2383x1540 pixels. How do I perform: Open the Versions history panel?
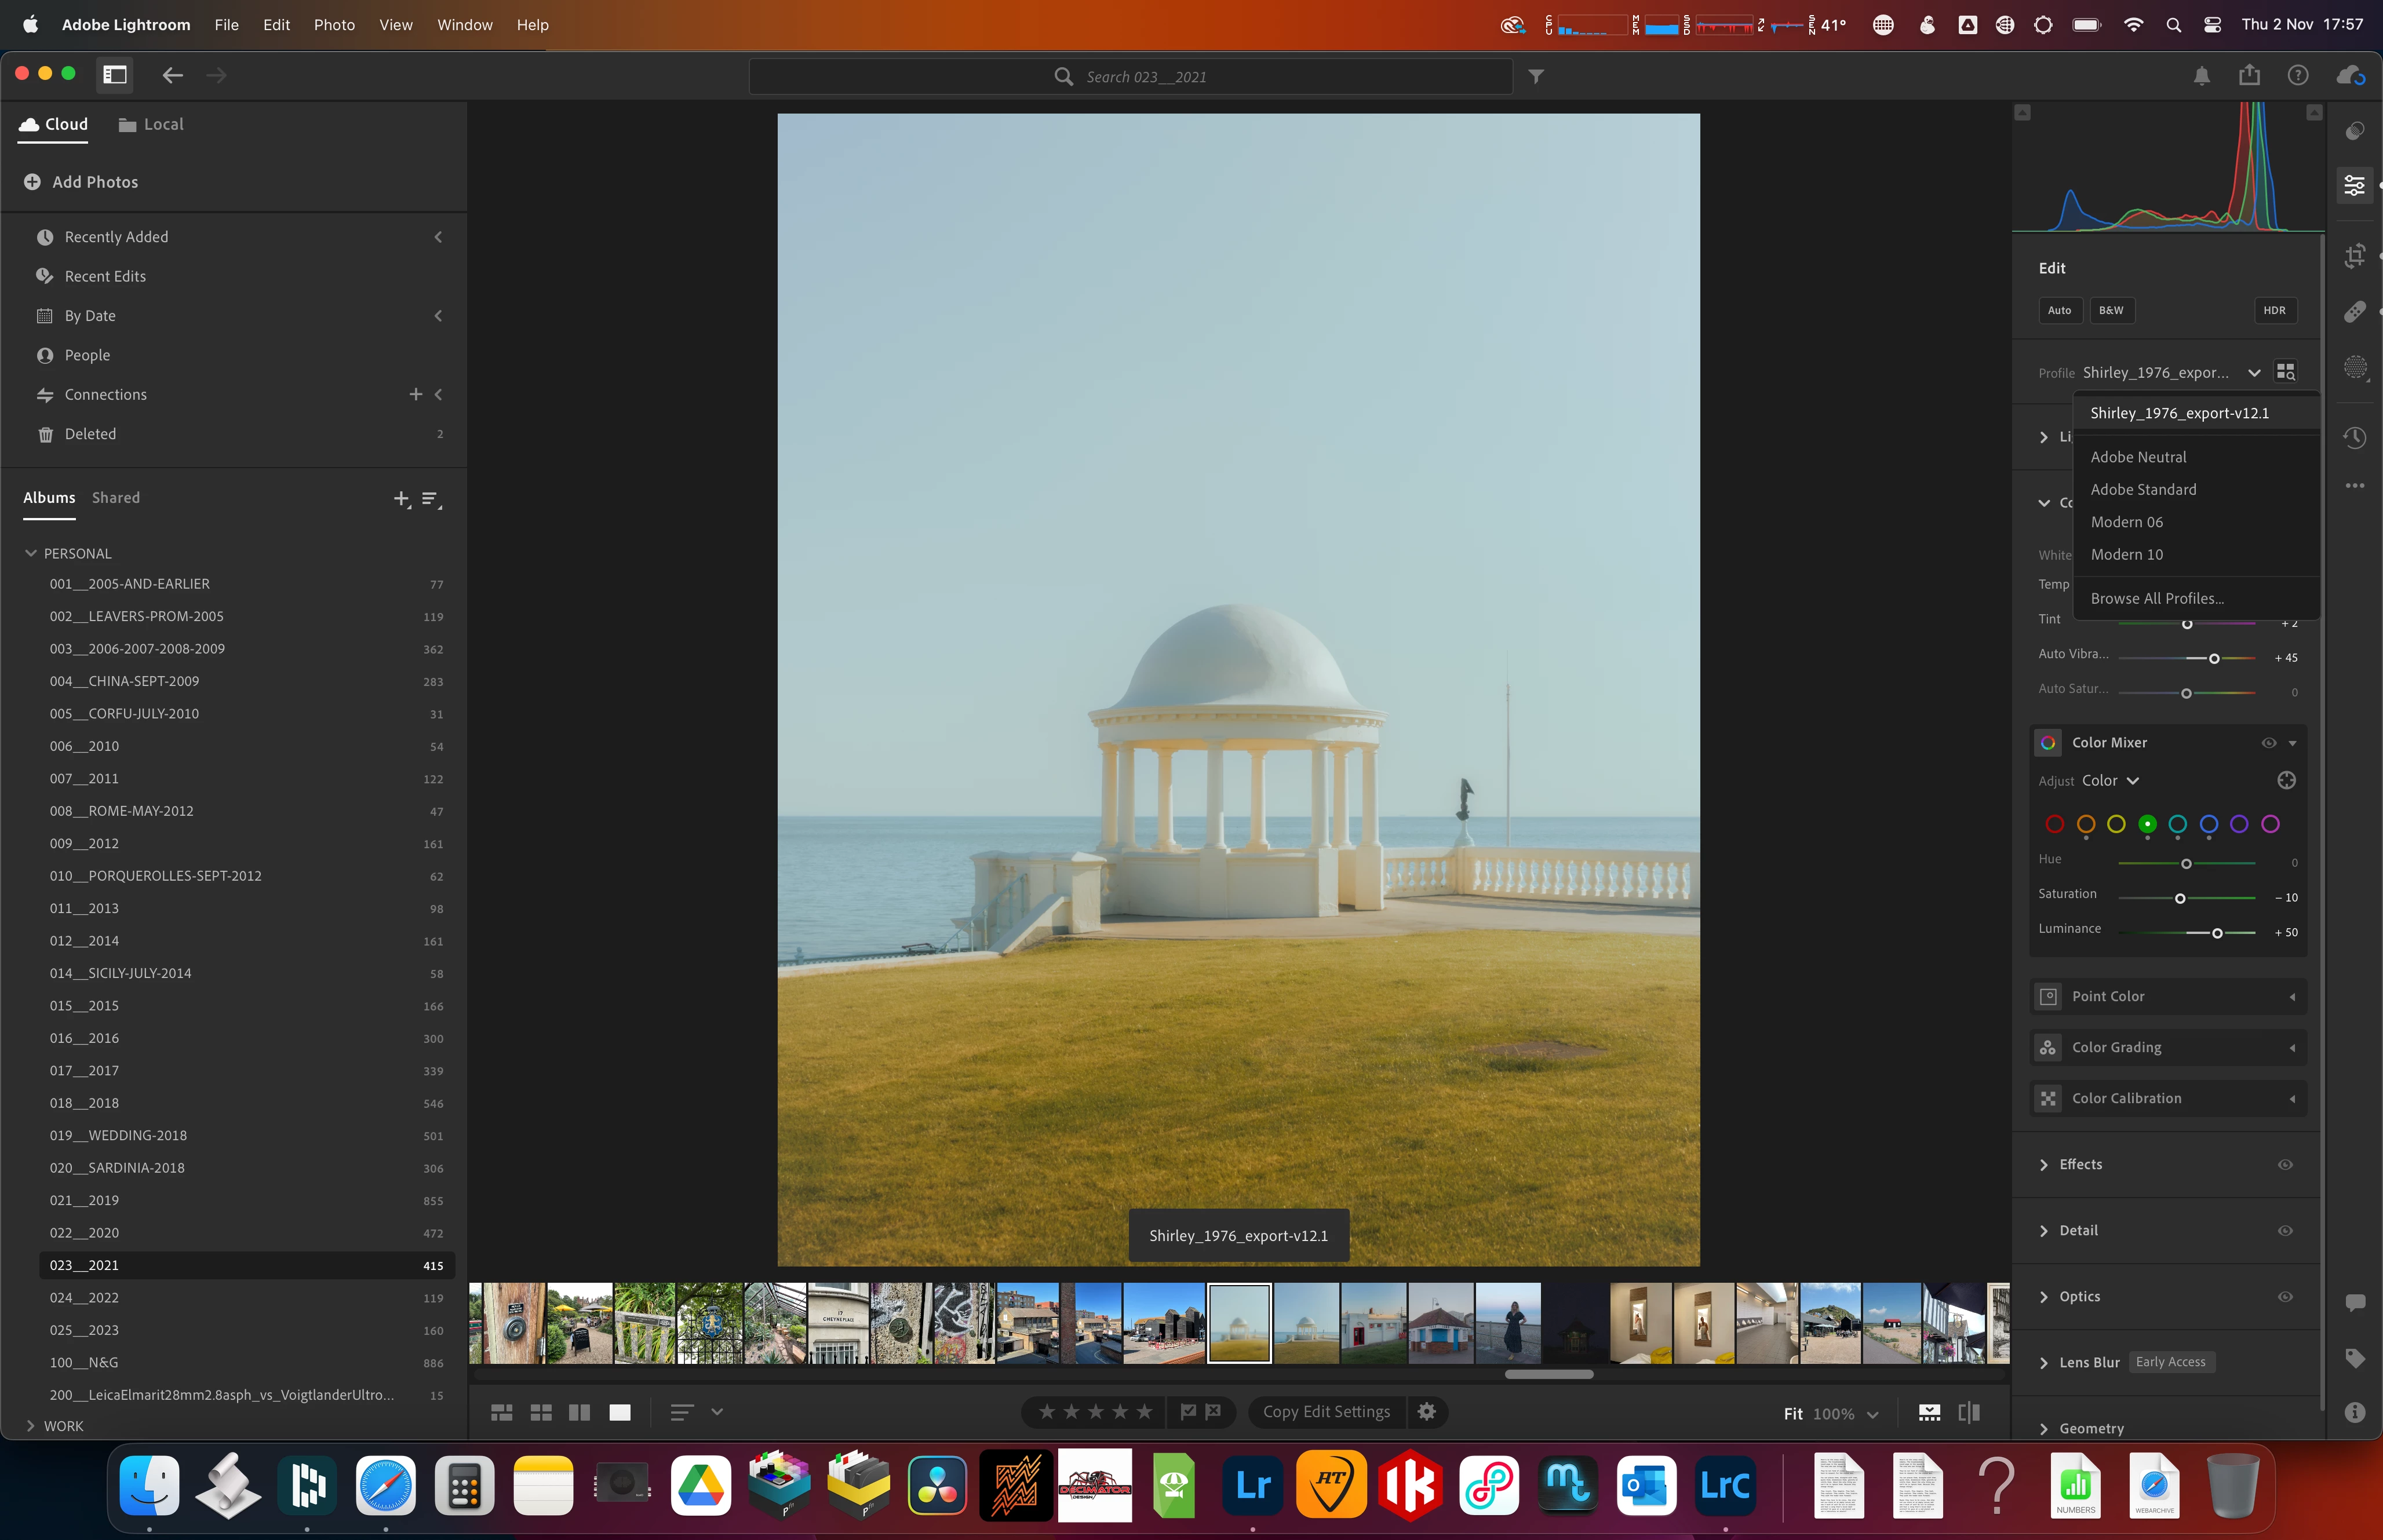[x=2355, y=437]
